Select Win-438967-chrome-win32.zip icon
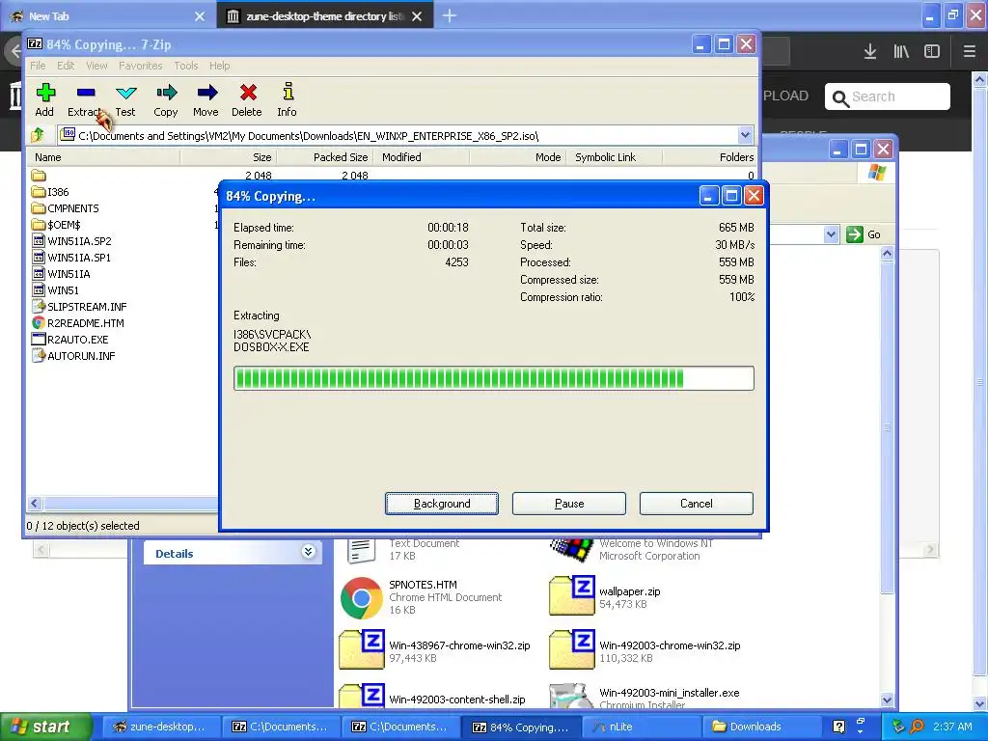This screenshot has width=988, height=741. click(x=362, y=649)
